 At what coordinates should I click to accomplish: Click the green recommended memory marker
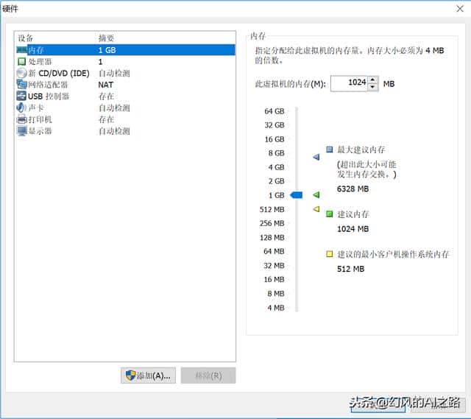(x=316, y=194)
